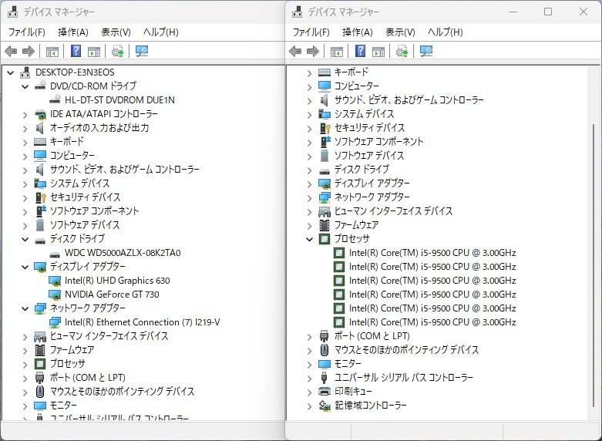Maximize the right デバイス マネージャー window
The image size is (602, 441).
[x=548, y=12]
